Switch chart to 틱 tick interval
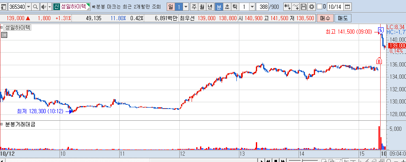Image resolution: width=406 pixels, height=162 pixels. tap(235, 7)
